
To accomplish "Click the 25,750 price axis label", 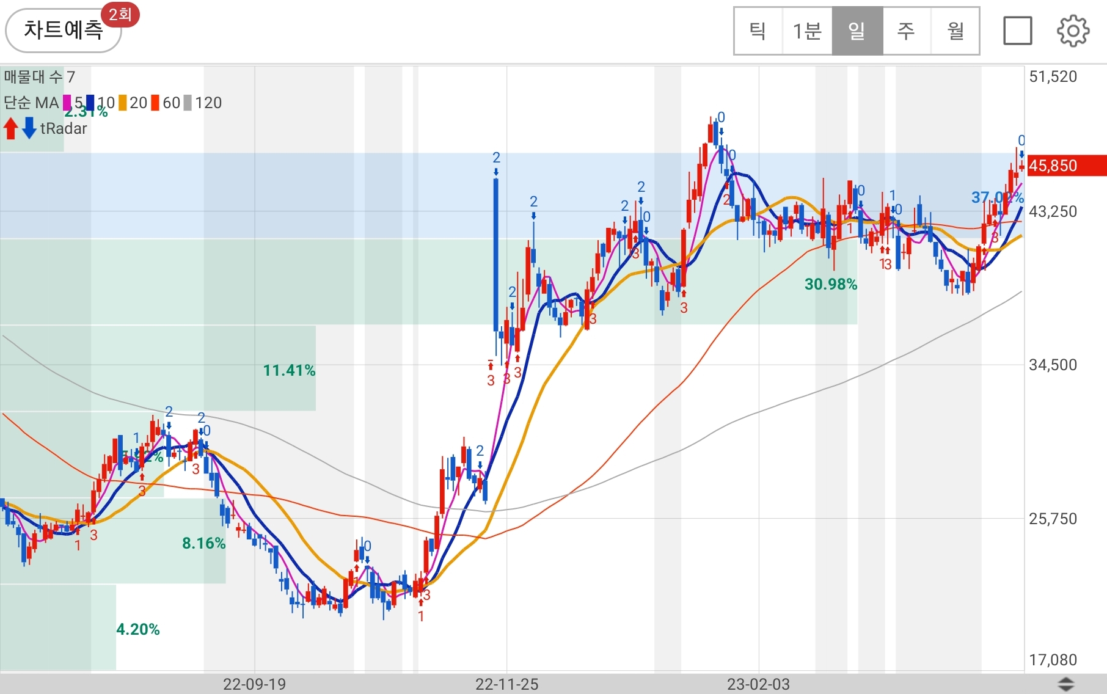I will (x=1053, y=519).
